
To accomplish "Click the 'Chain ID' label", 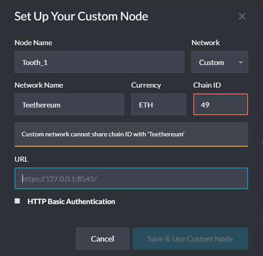I will [x=207, y=85].
